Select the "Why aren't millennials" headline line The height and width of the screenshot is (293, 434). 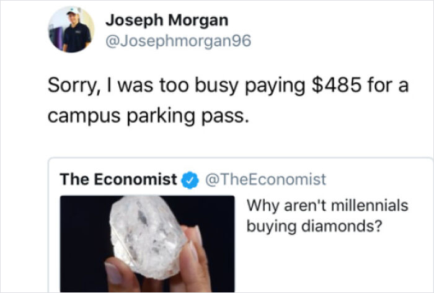327,206
